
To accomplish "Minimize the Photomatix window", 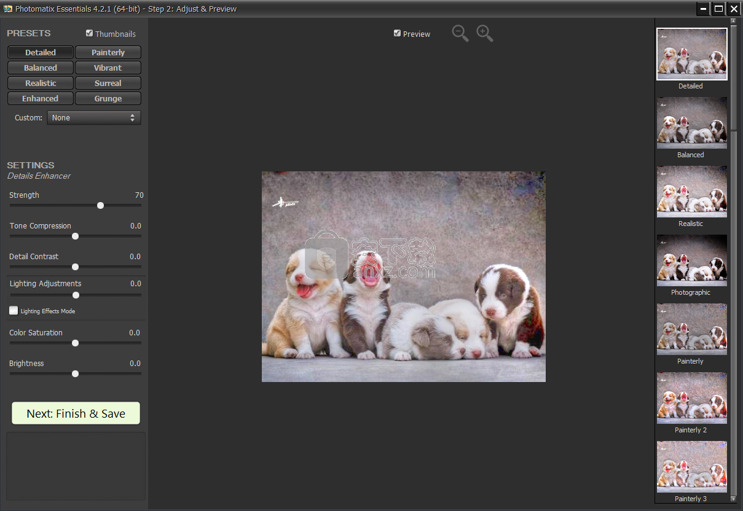I will (704, 9).
